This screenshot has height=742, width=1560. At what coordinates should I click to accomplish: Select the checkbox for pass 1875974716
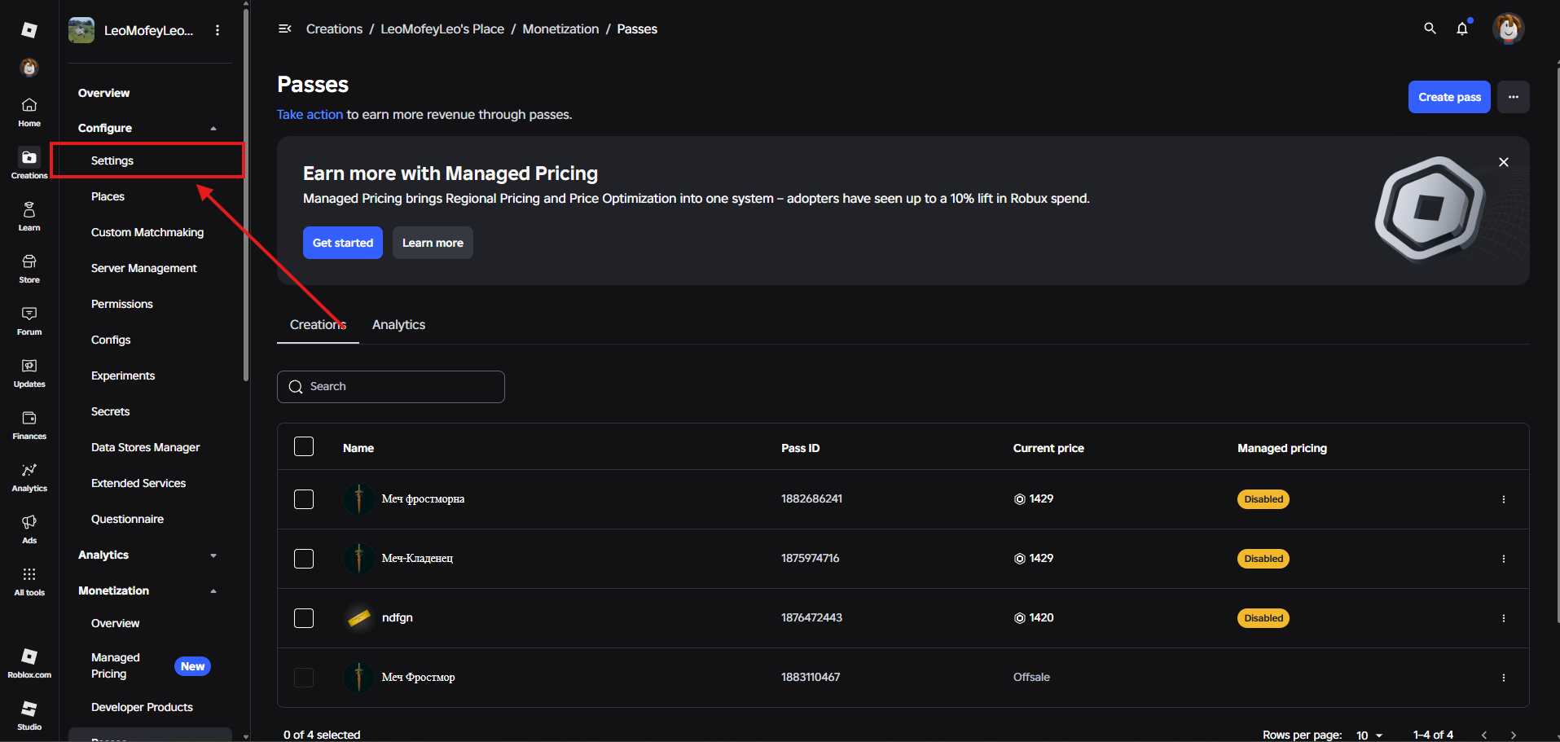(304, 559)
